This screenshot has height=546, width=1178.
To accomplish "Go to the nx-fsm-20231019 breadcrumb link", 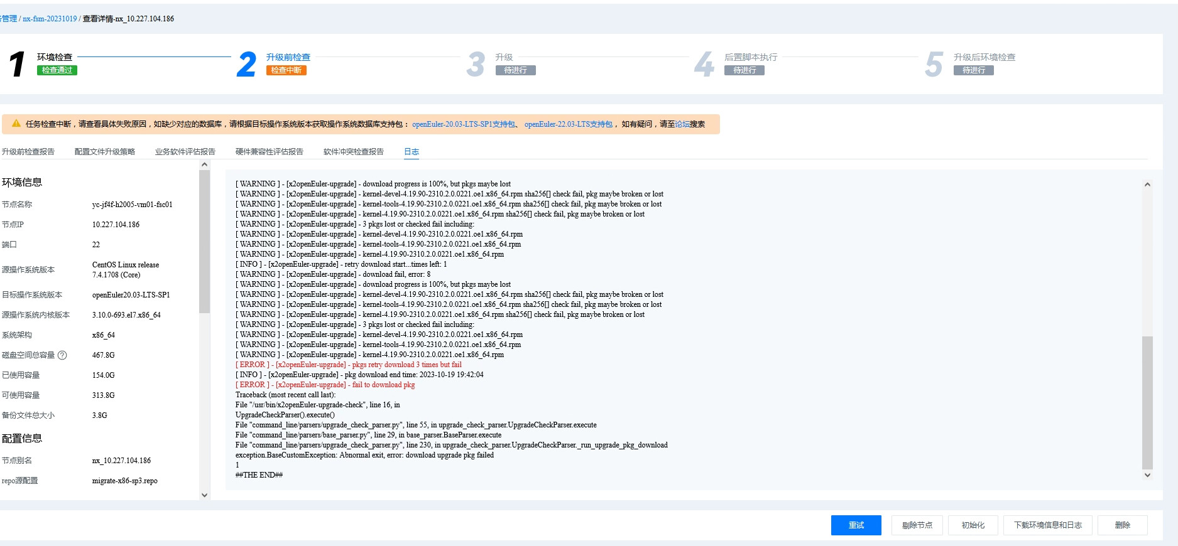I will coord(50,19).
